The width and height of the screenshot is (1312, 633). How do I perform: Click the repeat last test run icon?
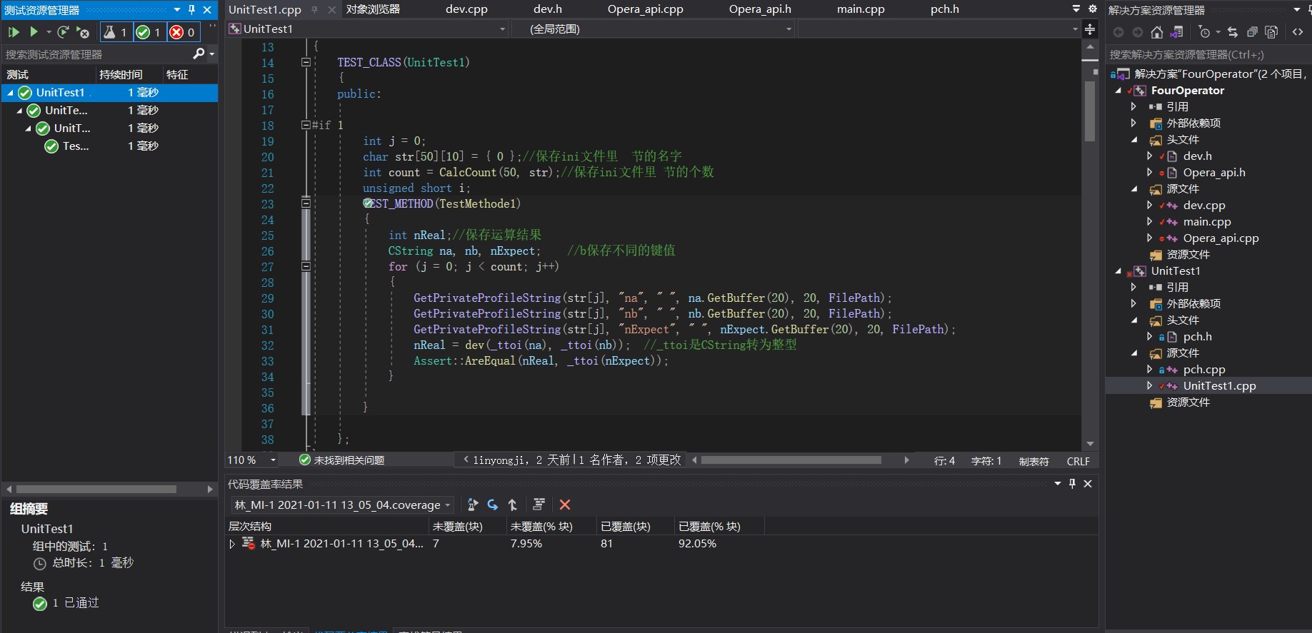pos(63,32)
